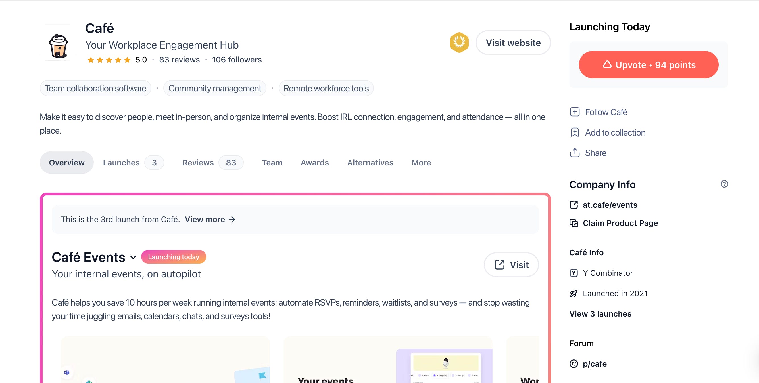Click the Café coffee cup logo
Image resolution: width=759 pixels, height=383 pixels.
pyautogui.click(x=58, y=45)
